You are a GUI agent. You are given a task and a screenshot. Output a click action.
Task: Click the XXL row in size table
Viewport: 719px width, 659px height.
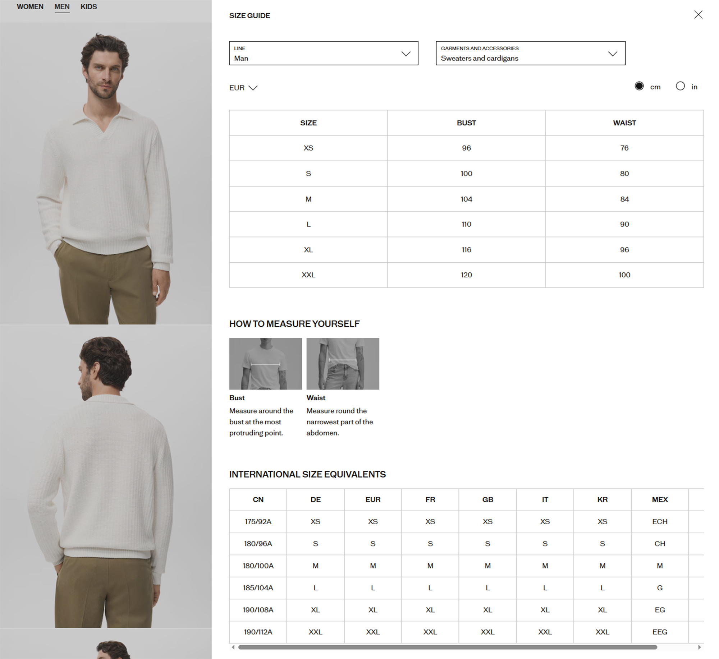point(308,275)
